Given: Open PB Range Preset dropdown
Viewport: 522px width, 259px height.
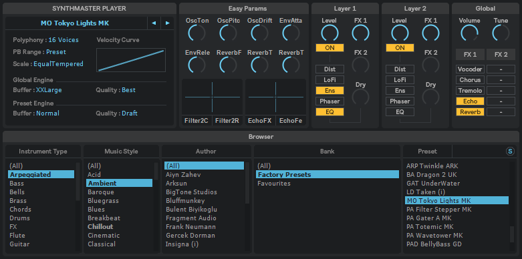Looking at the screenshot, I should 56,52.
